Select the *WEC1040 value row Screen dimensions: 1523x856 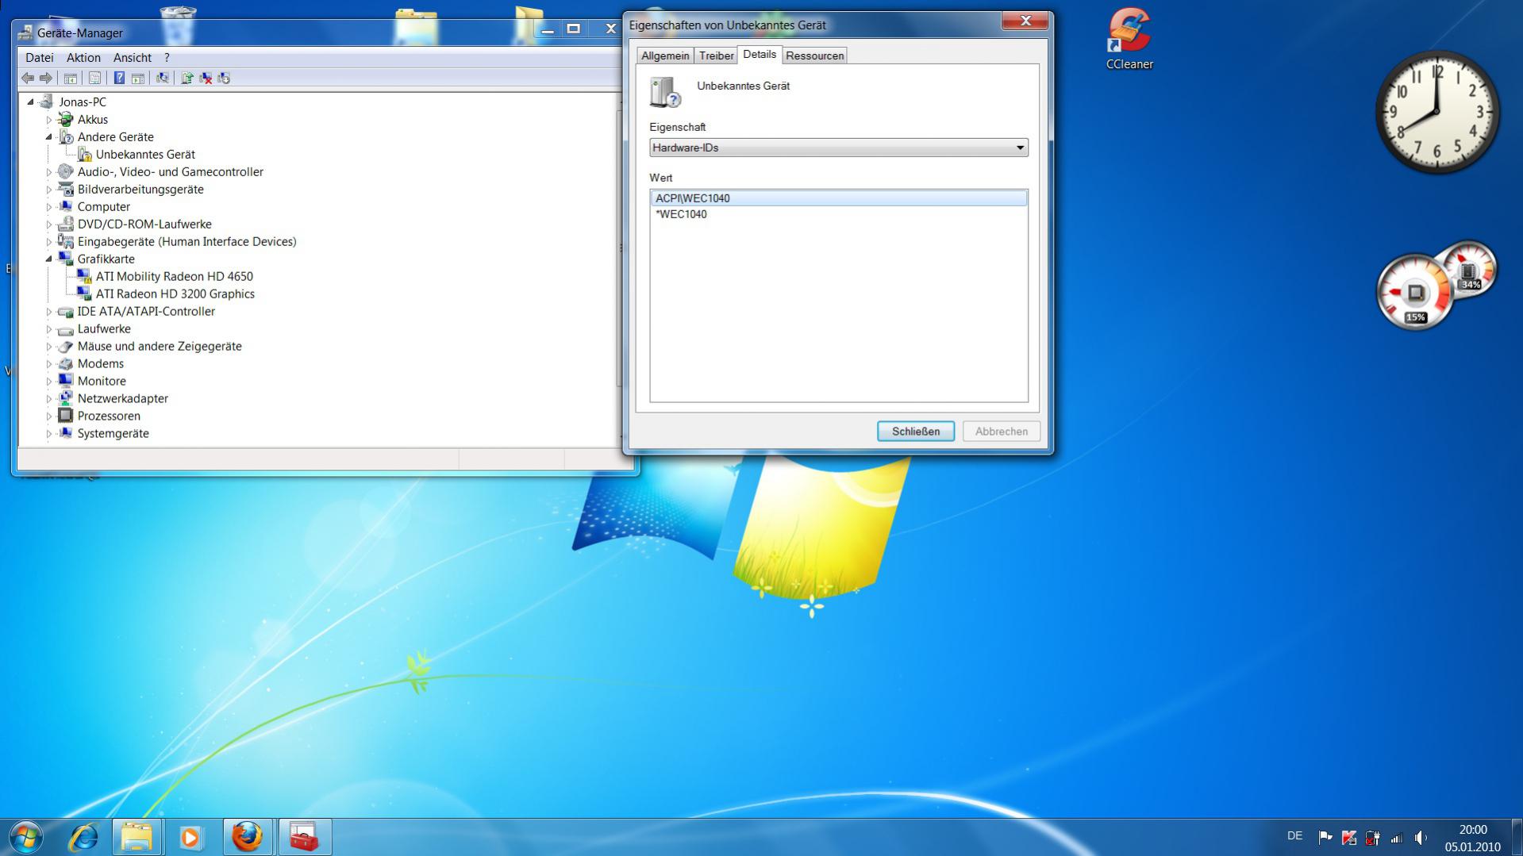point(839,214)
